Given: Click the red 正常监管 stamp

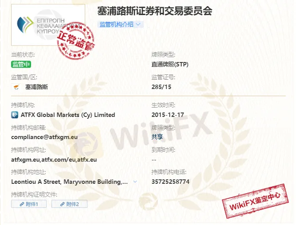Looking at the screenshot, I should [76, 39].
